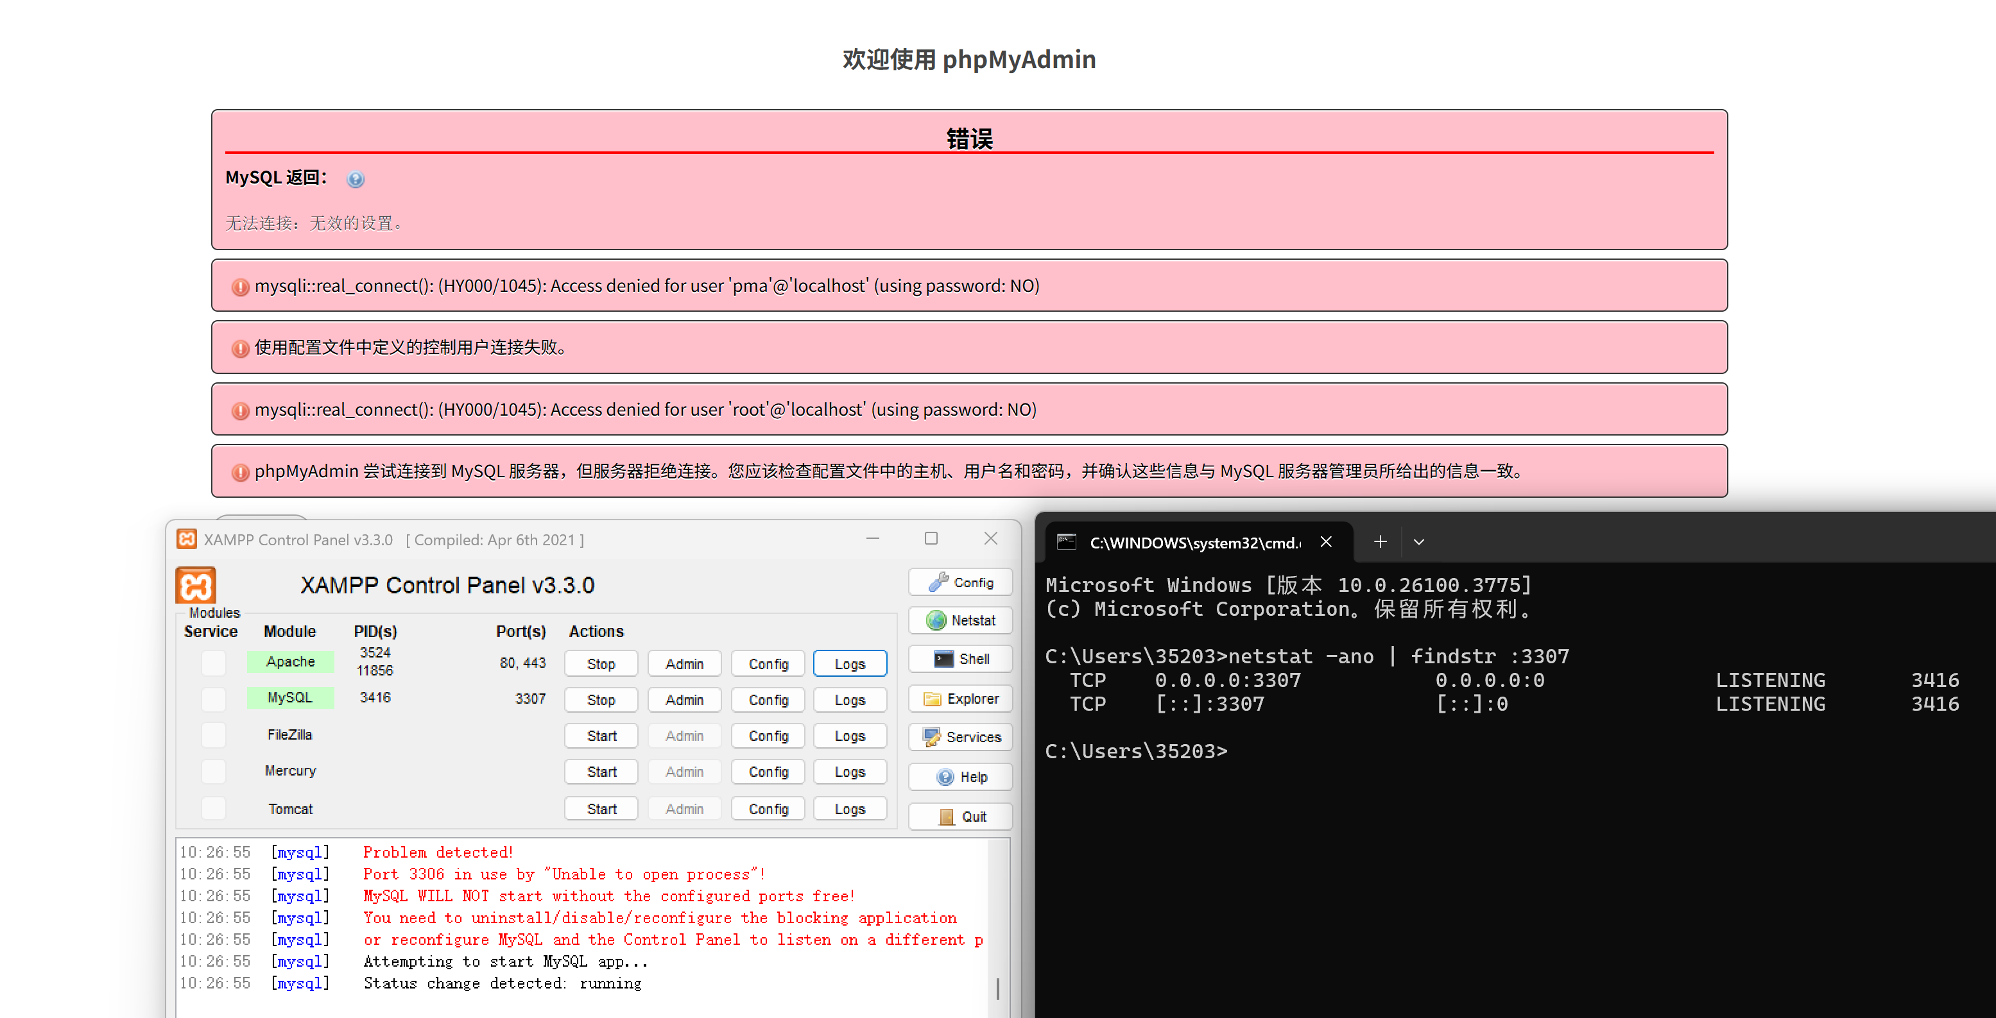Screen dimensions: 1996x1018
Task: Add a new terminal tab with plus
Action: [1380, 542]
